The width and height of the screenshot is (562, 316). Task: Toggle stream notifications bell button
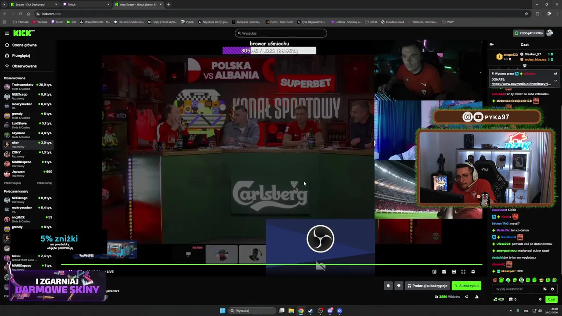pos(388,286)
